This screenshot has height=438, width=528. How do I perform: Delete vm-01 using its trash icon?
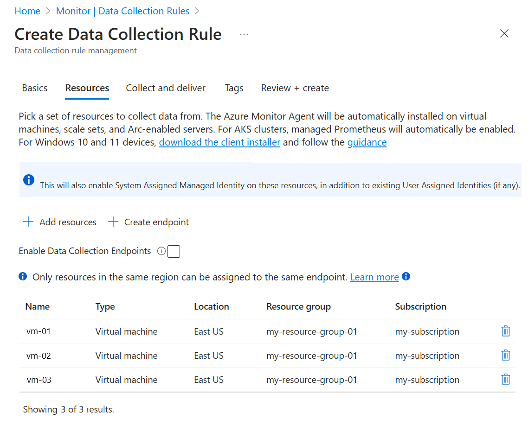pyautogui.click(x=506, y=331)
